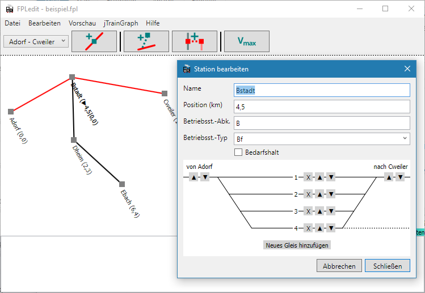
Task: Close the Station bearbeiten dialog
Action: [x=407, y=69]
